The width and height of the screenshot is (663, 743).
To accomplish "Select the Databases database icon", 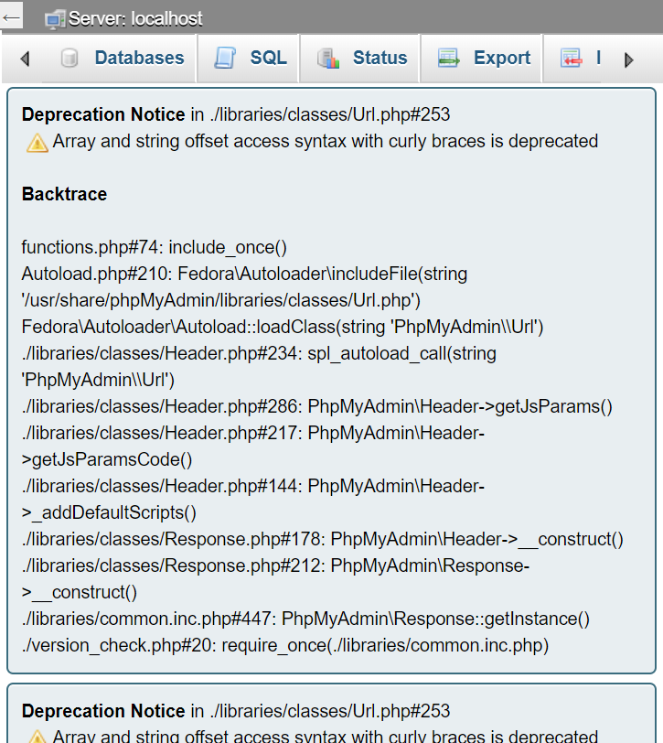I will pos(70,58).
